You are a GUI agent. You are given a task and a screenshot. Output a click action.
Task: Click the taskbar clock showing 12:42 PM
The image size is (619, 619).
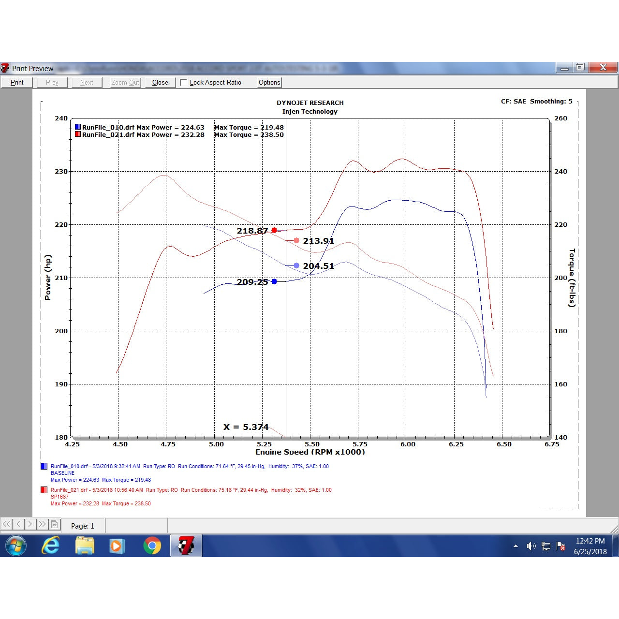point(590,546)
